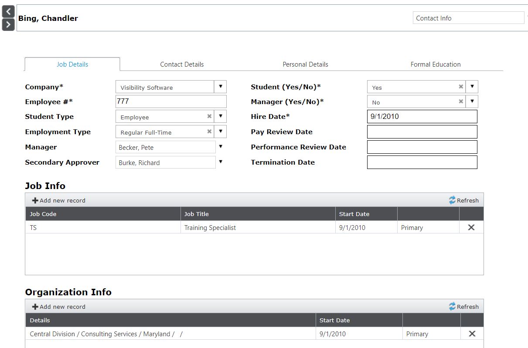The width and height of the screenshot is (528, 348).
Task: Open the Personal Details tab
Action: (x=305, y=64)
